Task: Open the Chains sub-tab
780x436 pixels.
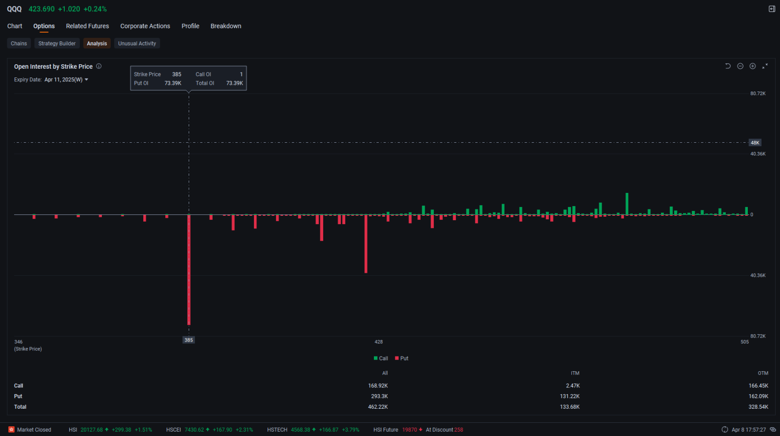Action: coord(19,43)
